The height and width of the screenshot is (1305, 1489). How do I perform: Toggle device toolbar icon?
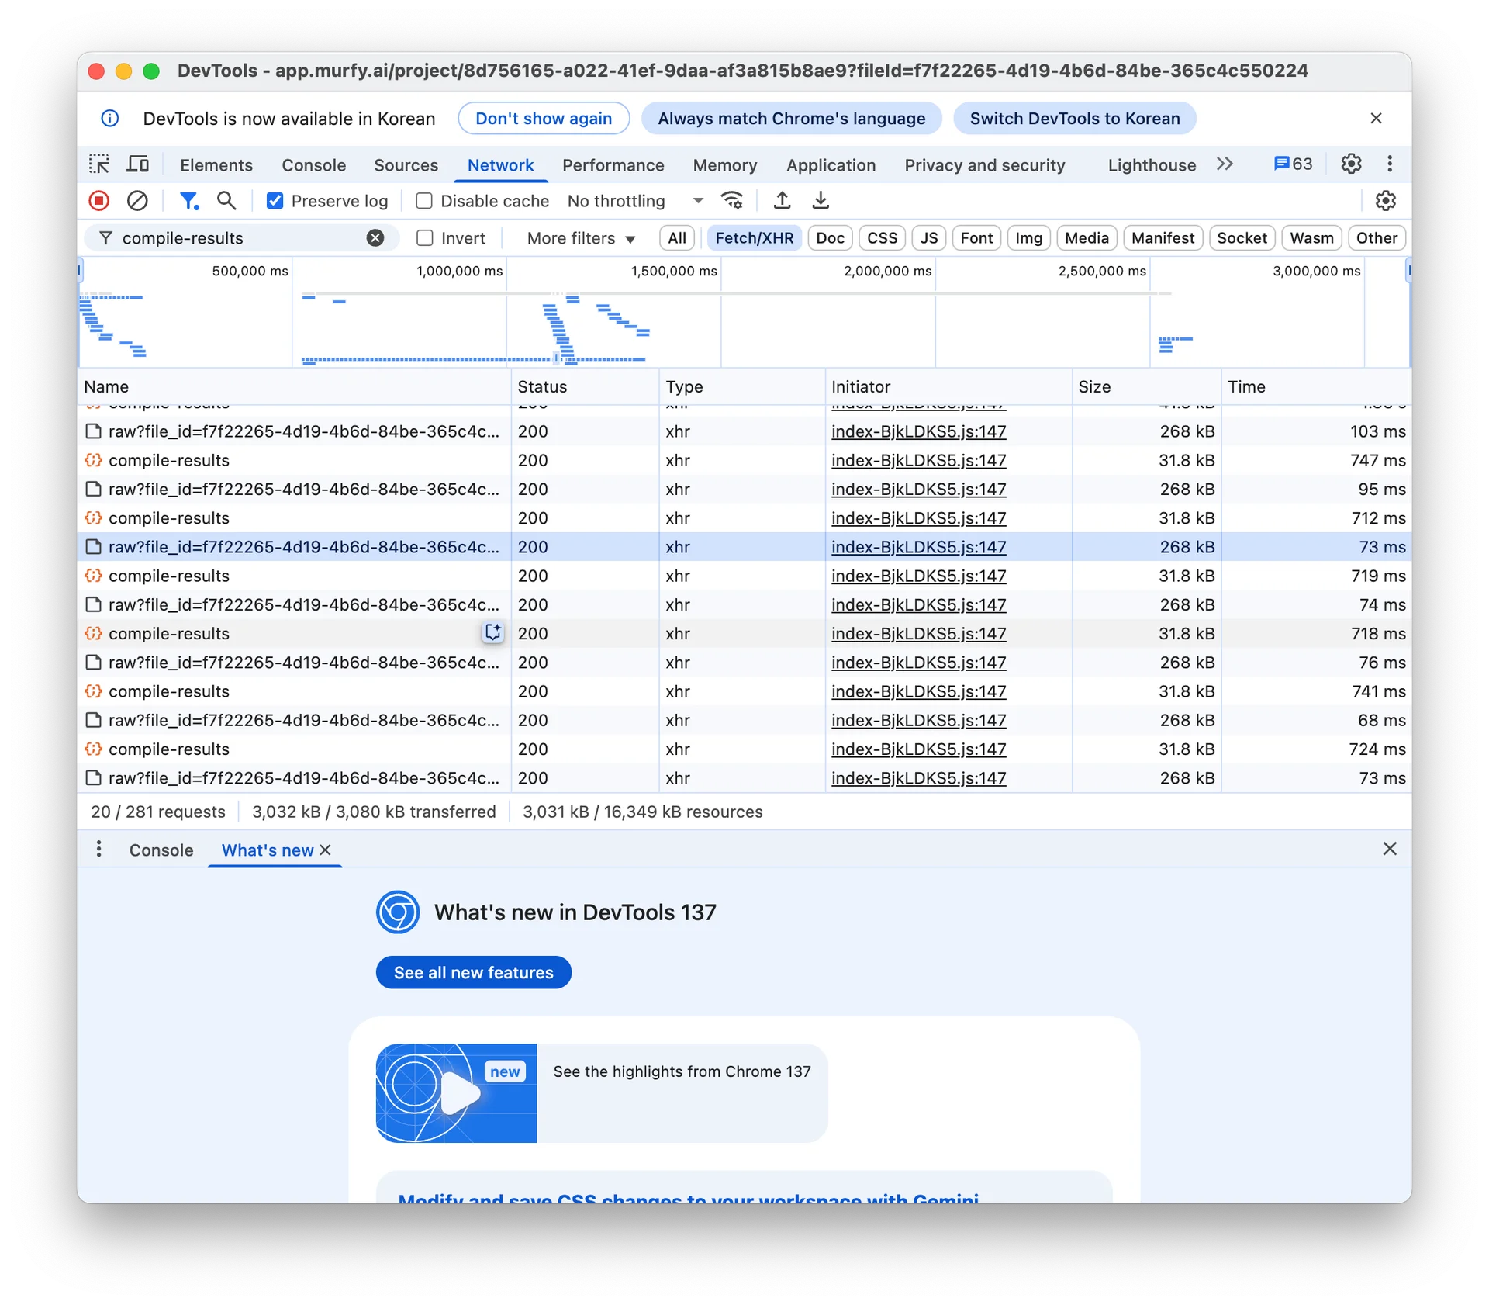(x=138, y=164)
